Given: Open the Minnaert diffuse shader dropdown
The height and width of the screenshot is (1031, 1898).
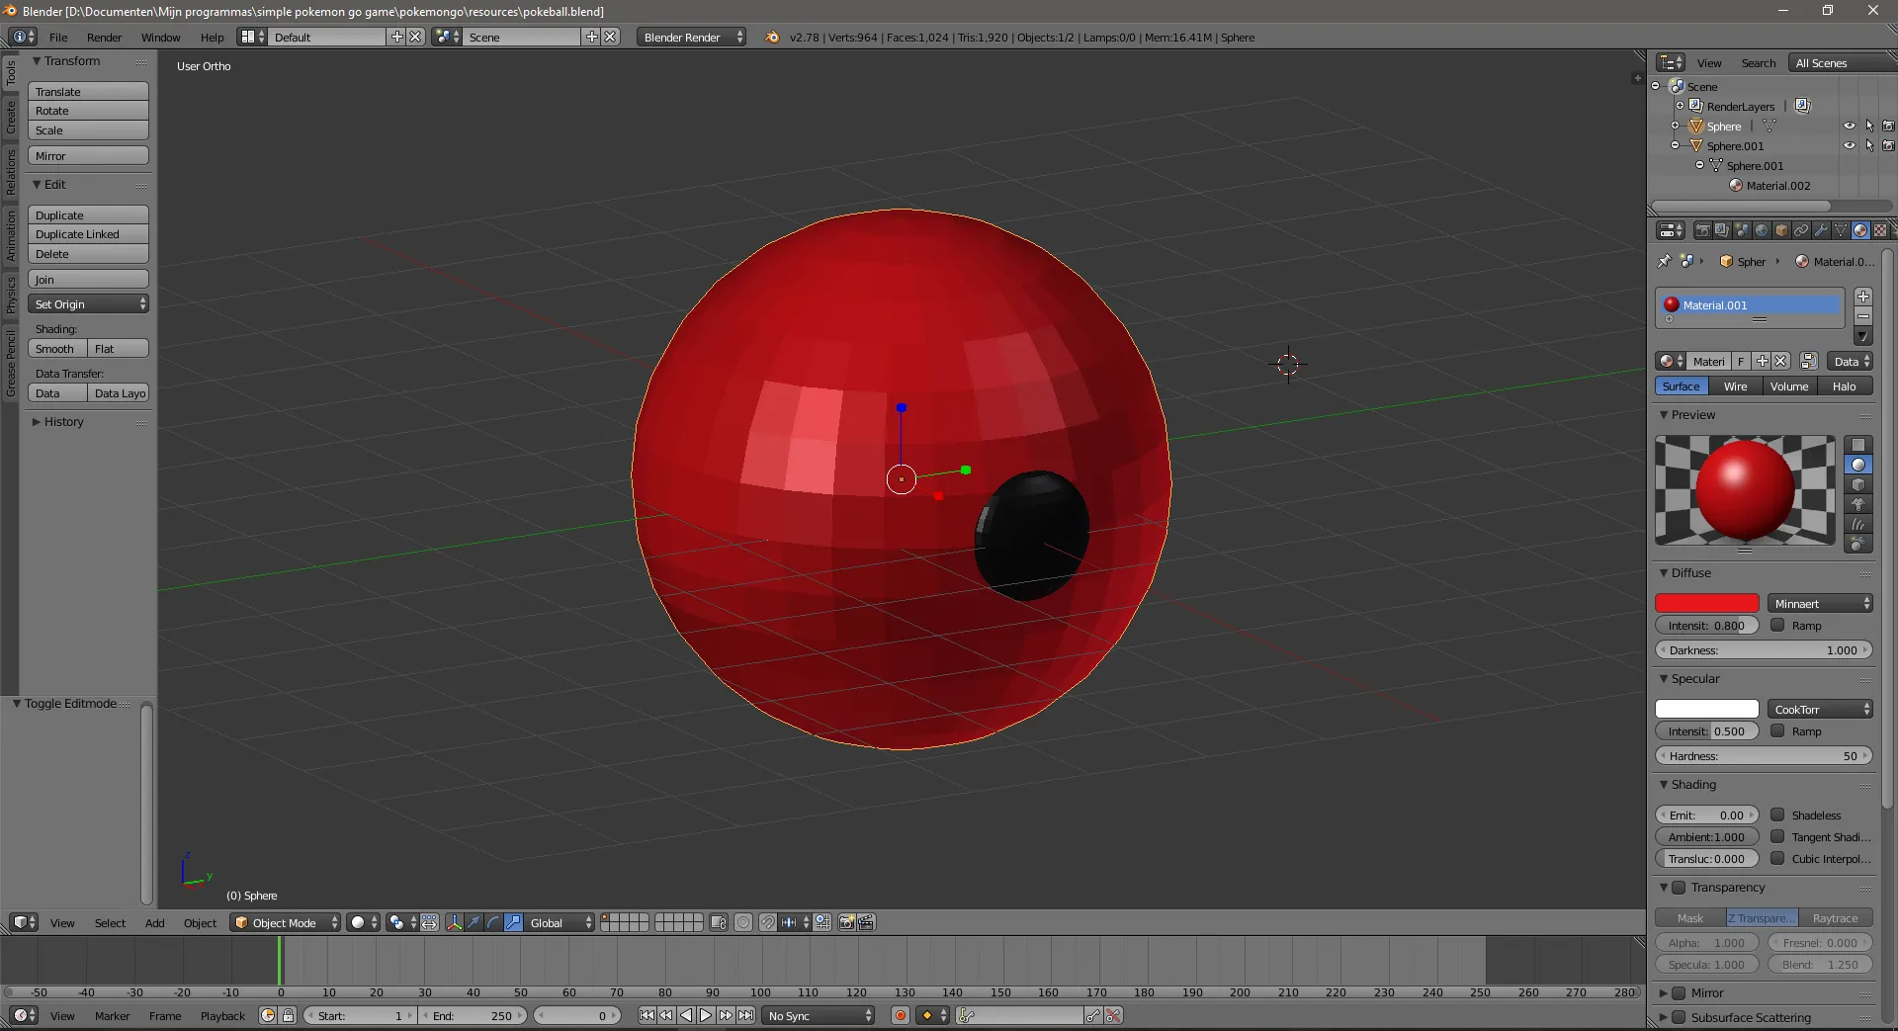Looking at the screenshot, I should 1820,603.
